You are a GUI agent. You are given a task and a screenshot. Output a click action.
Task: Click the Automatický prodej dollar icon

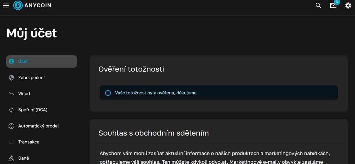[x=11, y=126]
